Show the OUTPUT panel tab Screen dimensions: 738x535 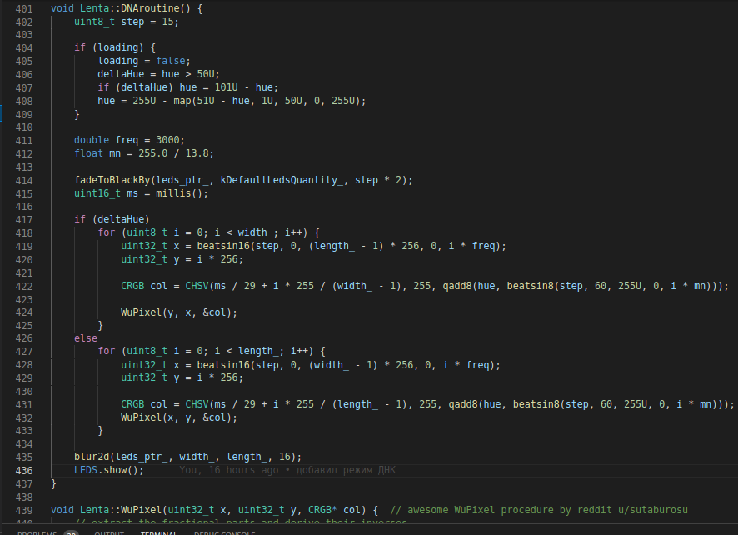pos(109,532)
